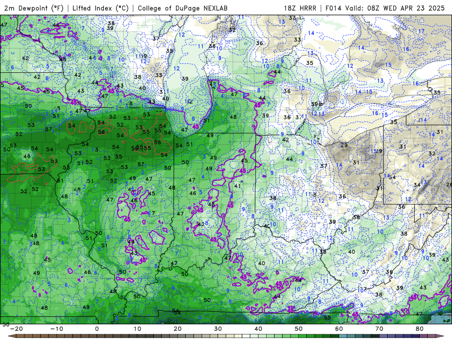
Task: Click the "-10" label on the color scale
Action: pyautogui.click(x=56, y=329)
